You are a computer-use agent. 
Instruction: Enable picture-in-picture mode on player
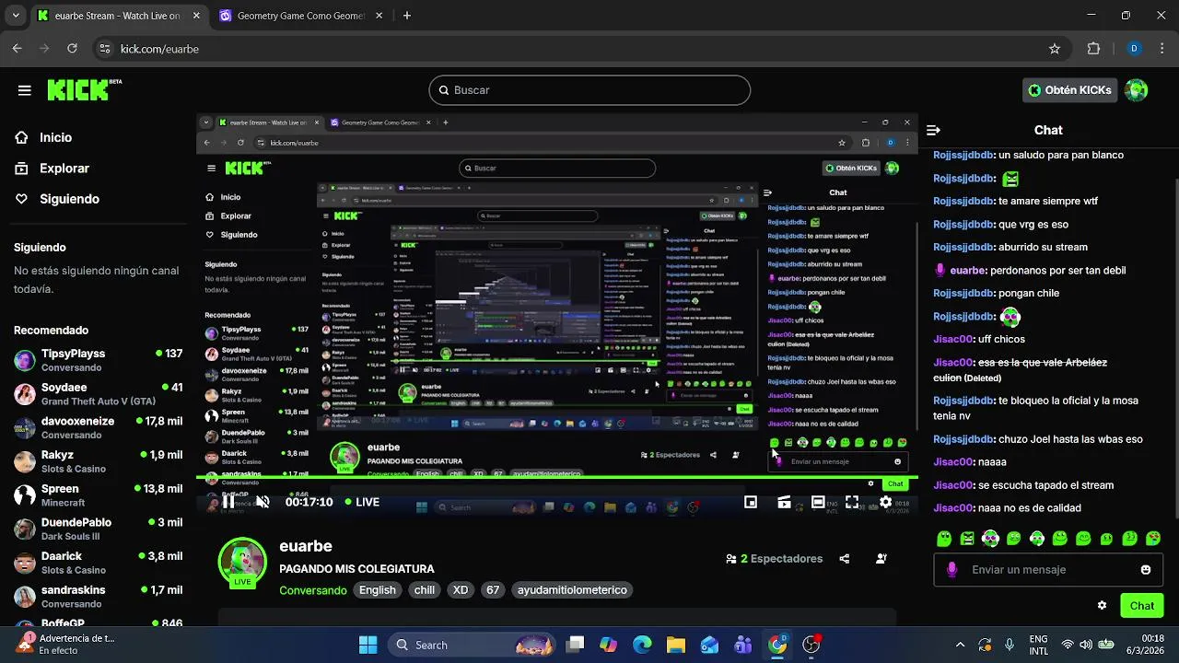tap(751, 502)
